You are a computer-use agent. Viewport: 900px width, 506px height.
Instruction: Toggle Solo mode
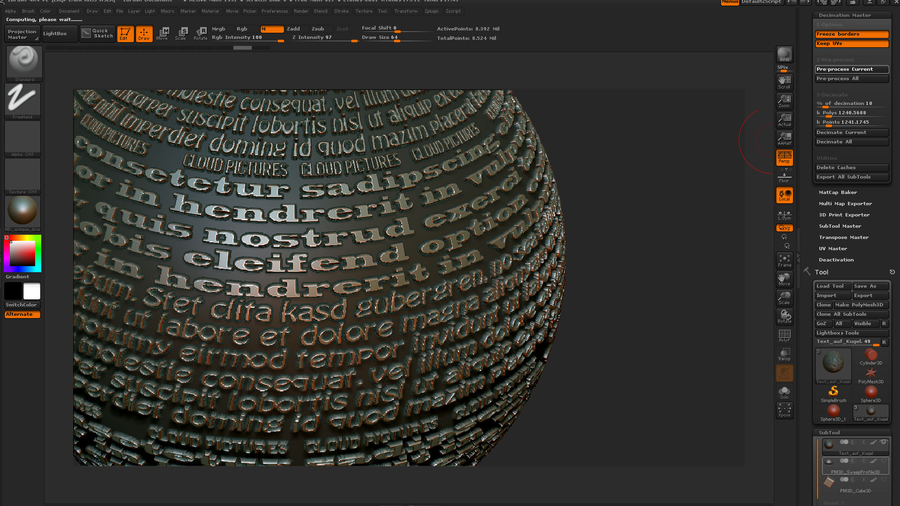coord(784,392)
